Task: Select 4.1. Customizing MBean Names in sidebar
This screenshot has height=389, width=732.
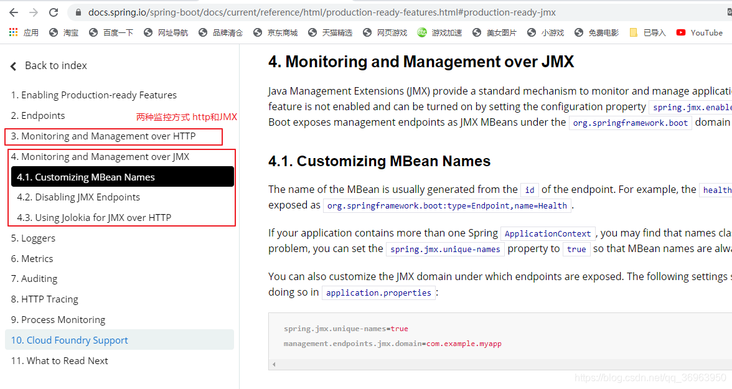Action: point(122,177)
